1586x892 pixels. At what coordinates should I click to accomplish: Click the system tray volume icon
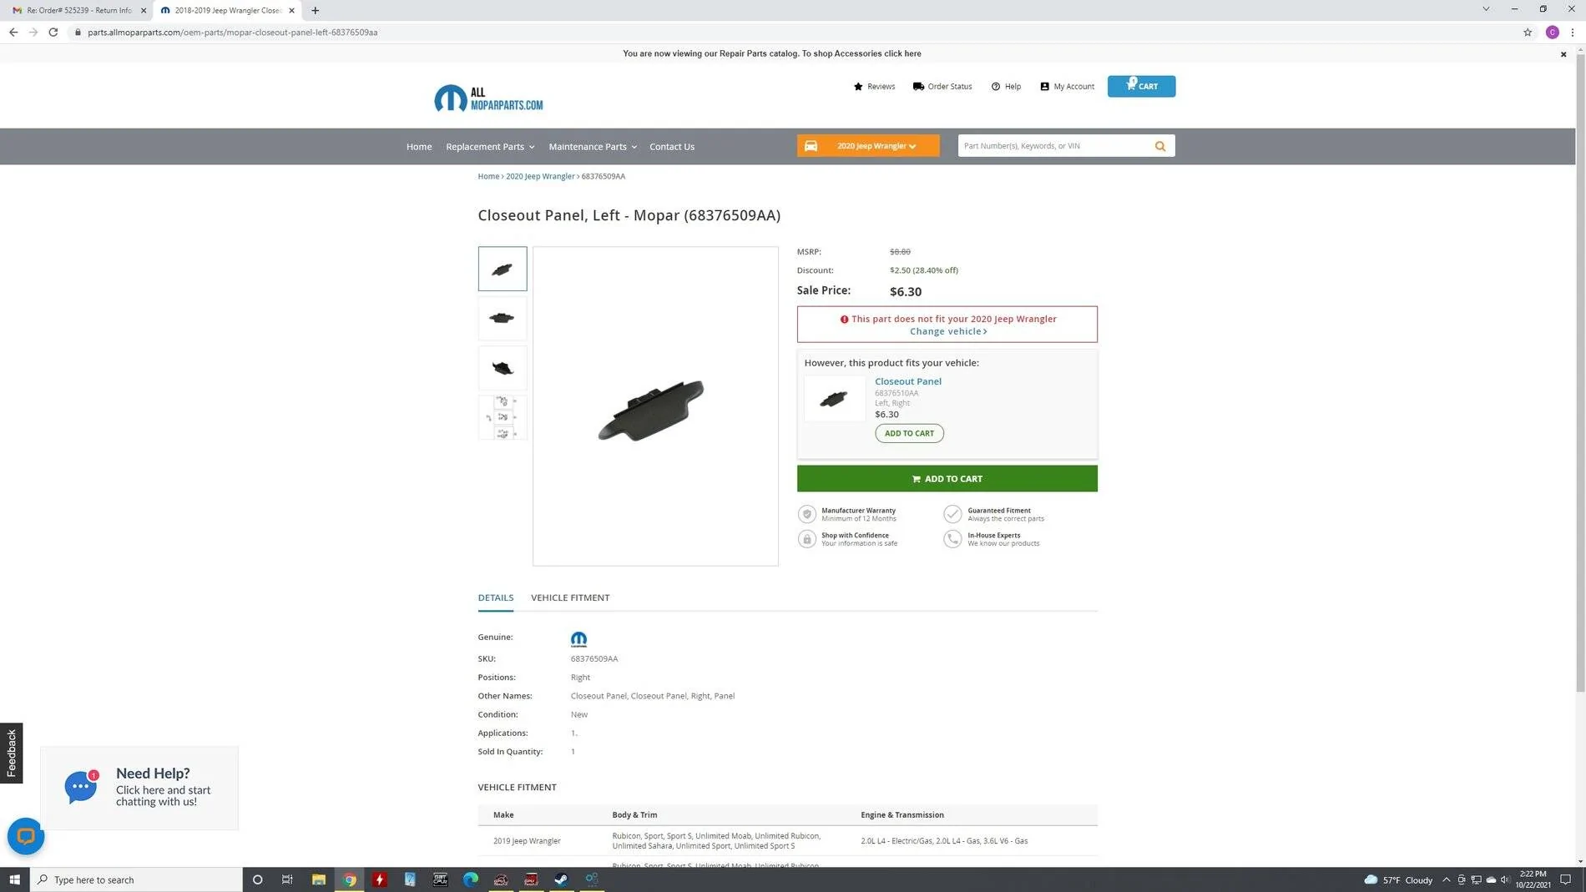[1505, 879]
